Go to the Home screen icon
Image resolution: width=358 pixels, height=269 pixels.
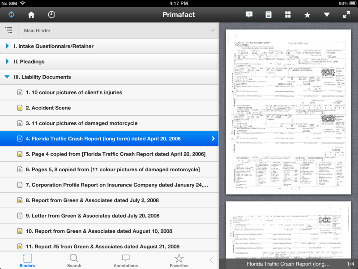31,15
